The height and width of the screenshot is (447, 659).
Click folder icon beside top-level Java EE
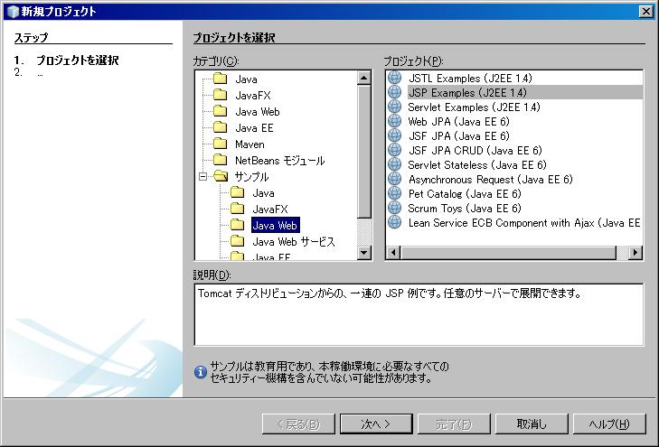click(221, 127)
